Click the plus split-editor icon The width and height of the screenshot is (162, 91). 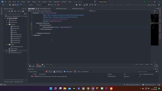coord(155,11)
